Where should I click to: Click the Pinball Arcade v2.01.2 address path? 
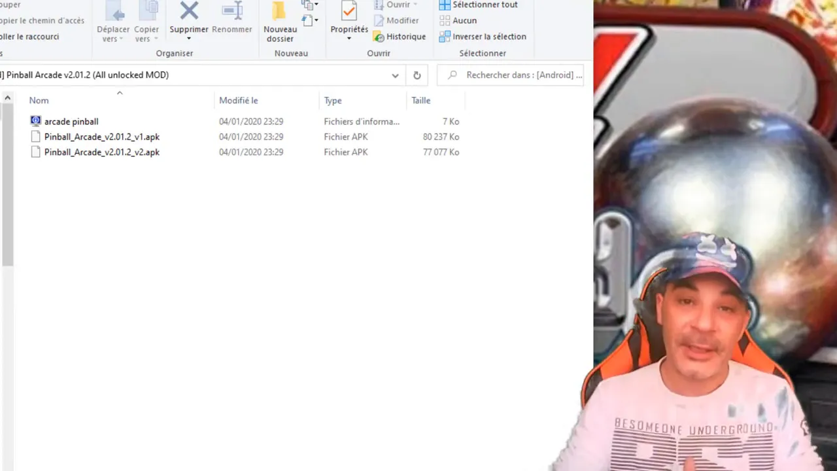click(88, 75)
